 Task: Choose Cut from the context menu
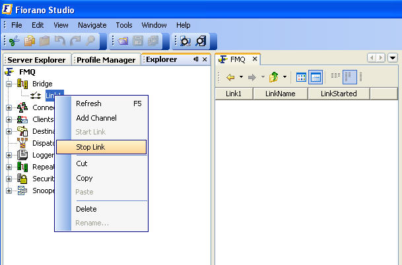point(102,163)
